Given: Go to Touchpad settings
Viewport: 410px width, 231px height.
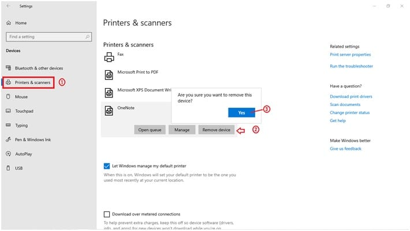Looking at the screenshot, I should [x=24, y=111].
